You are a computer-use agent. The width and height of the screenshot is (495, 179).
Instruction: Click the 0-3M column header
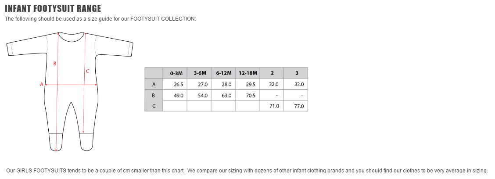click(x=175, y=73)
